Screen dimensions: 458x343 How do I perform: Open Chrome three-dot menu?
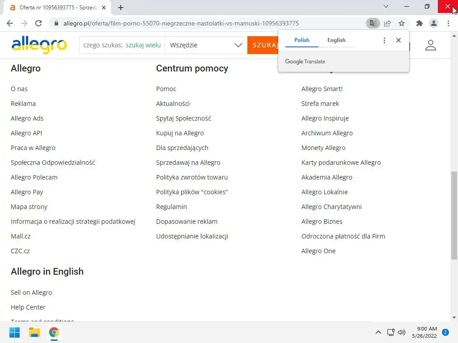point(448,23)
